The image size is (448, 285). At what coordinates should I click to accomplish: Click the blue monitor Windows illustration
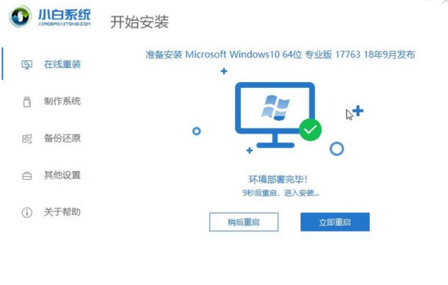[275, 115]
